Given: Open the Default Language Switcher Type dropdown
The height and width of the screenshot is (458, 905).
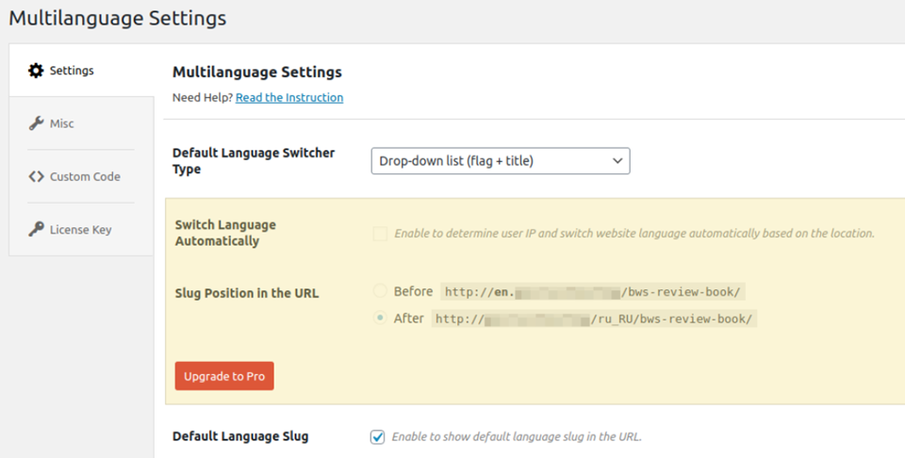Looking at the screenshot, I should coord(500,161).
